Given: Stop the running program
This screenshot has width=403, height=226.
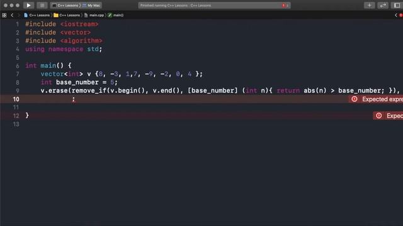Looking at the screenshot, I should [42, 5].
